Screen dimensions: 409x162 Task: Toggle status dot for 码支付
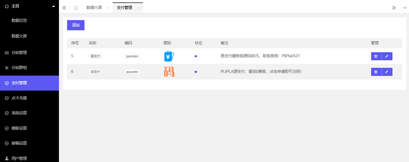[x=196, y=72]
